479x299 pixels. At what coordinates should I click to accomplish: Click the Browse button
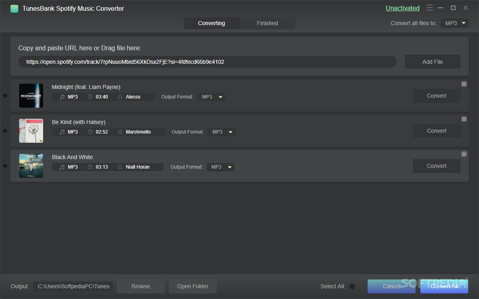141,286
